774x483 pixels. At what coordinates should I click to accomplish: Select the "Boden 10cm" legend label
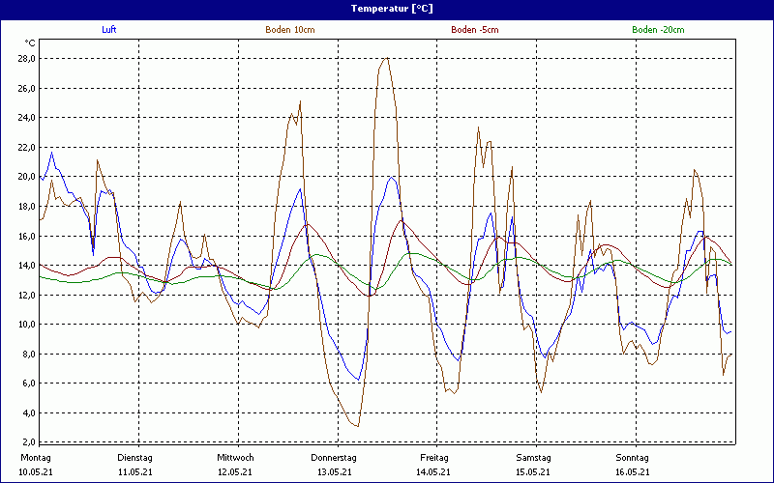click(x=290, y=30)
